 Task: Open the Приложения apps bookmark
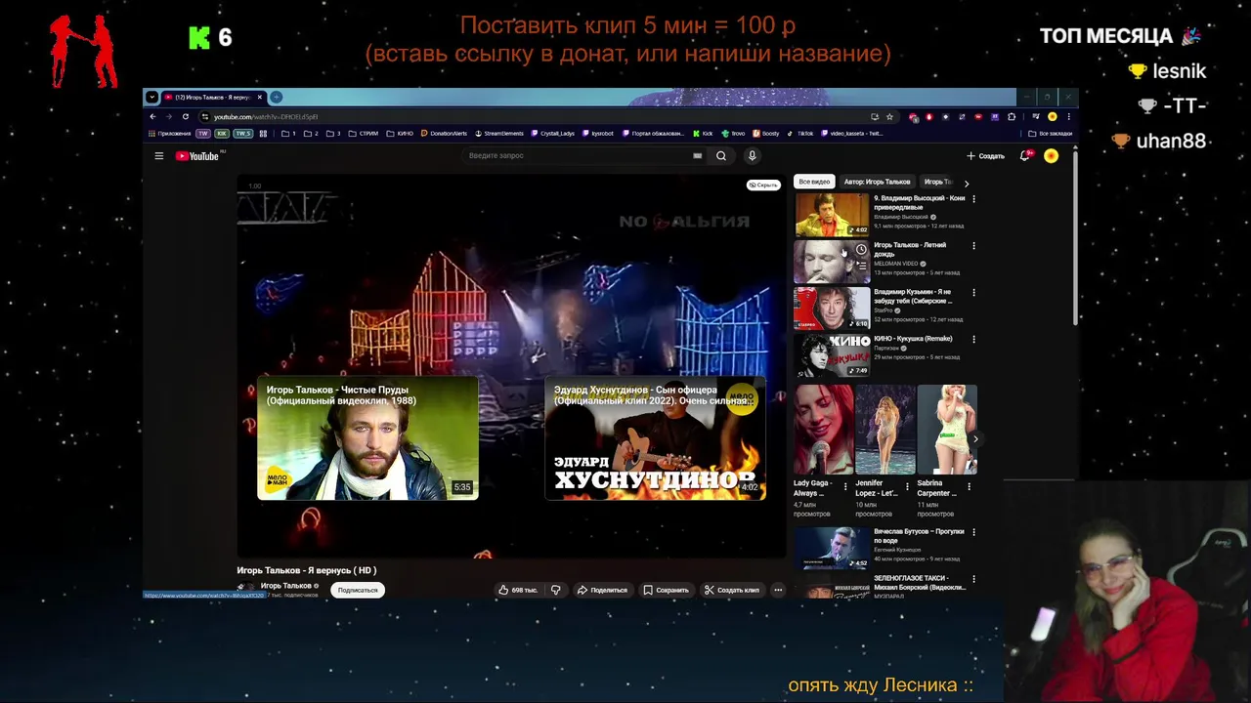pos(170,133)
